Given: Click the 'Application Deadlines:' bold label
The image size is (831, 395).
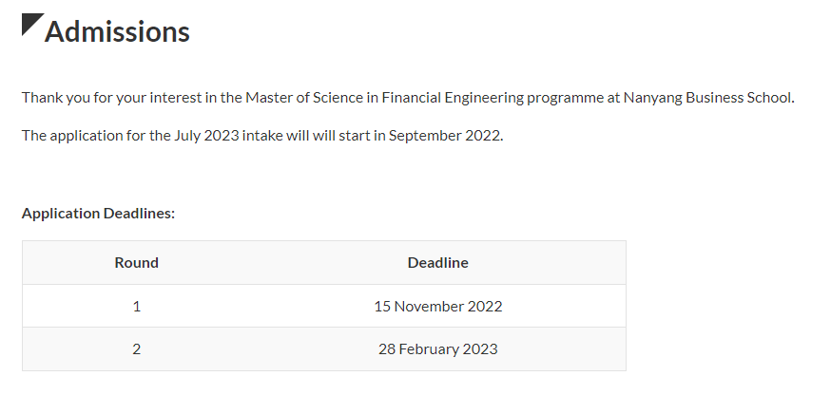Looking at the screenshot, I should [x=98, y=214].
